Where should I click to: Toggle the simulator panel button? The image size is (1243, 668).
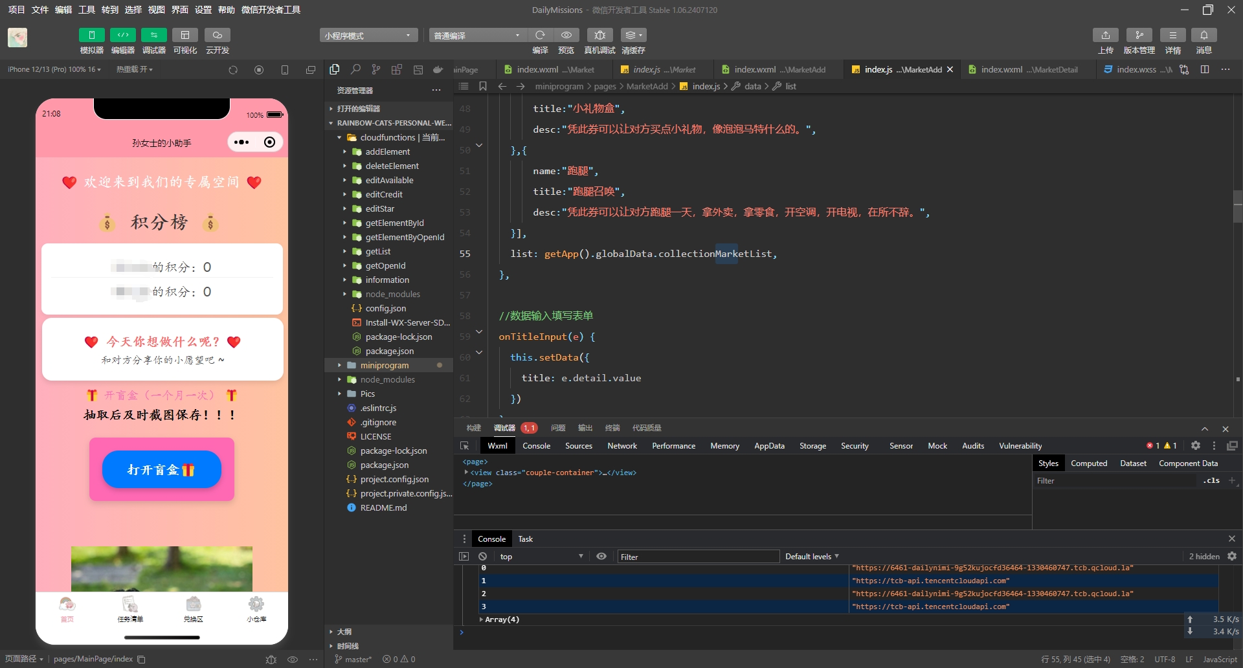point(91,35)
